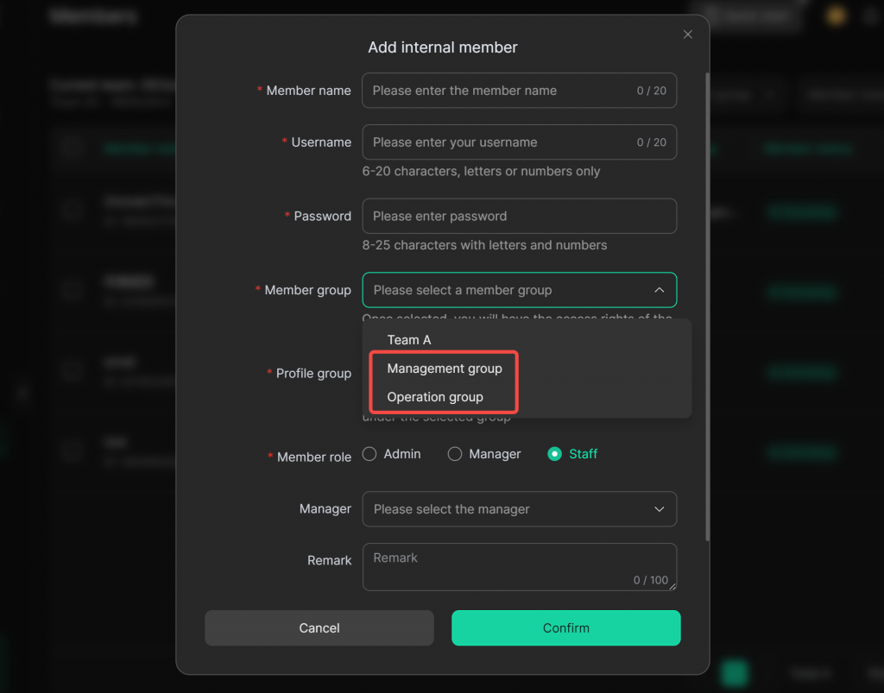
Task: Choose Team A from the list
Action: tap(409, 340)
